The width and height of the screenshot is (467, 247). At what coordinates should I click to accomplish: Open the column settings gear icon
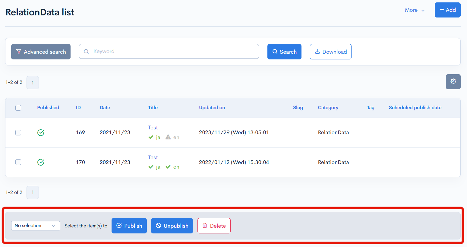click(453, 81)
